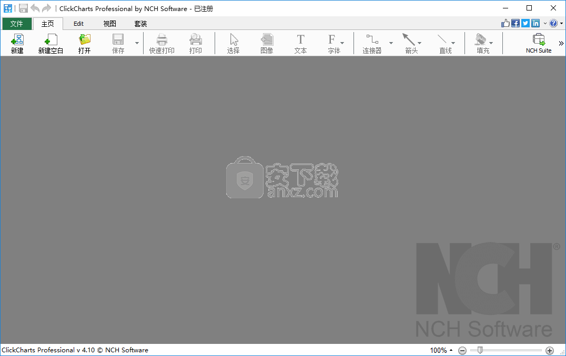The image size is (566, 356).
Task: Insert picture with 图像 tool
Action: [x=267, y=43]
